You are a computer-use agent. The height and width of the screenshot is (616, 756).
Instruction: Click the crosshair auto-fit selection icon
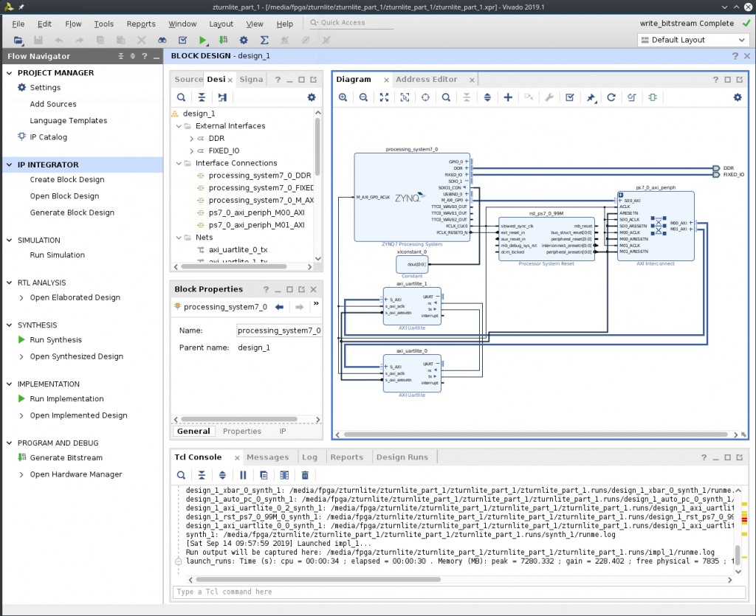[x=425, y=97]
